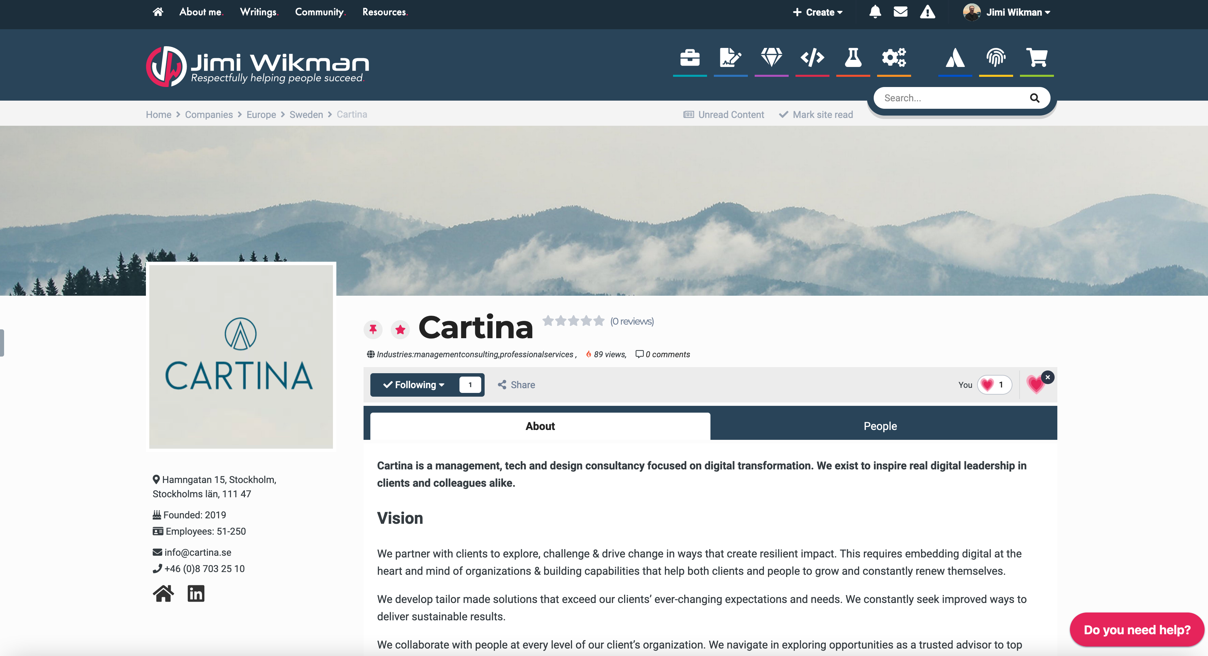This screenshot has height=656, width=1208.
Task: Go to home via top bar house icon
Action: pos(158,12)
